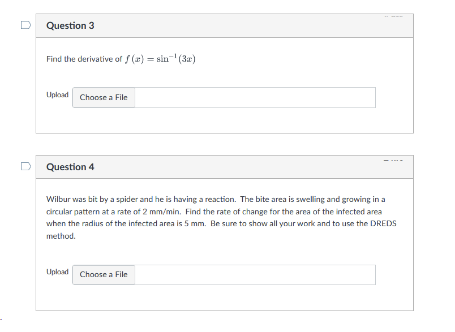Click the bookmark marker beside Question 4

click(x=25, y=166)
